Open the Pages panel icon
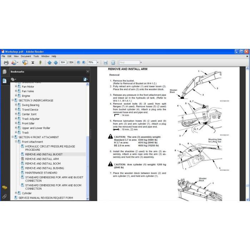 tap(5, 72)
